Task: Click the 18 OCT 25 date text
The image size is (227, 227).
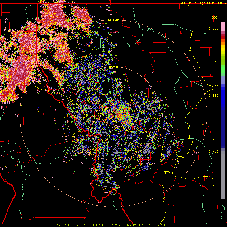Action: [x=149, y=225]
